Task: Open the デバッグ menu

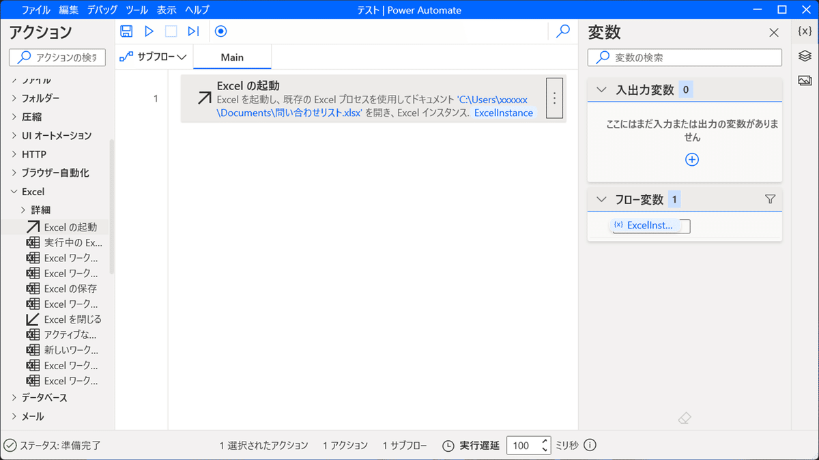Action: 102,10
